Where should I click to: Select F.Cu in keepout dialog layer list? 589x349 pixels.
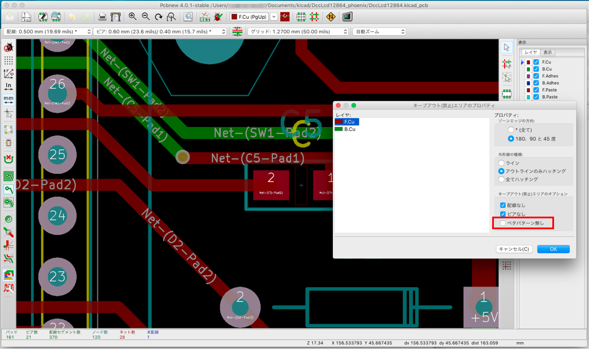coord(347,121)
